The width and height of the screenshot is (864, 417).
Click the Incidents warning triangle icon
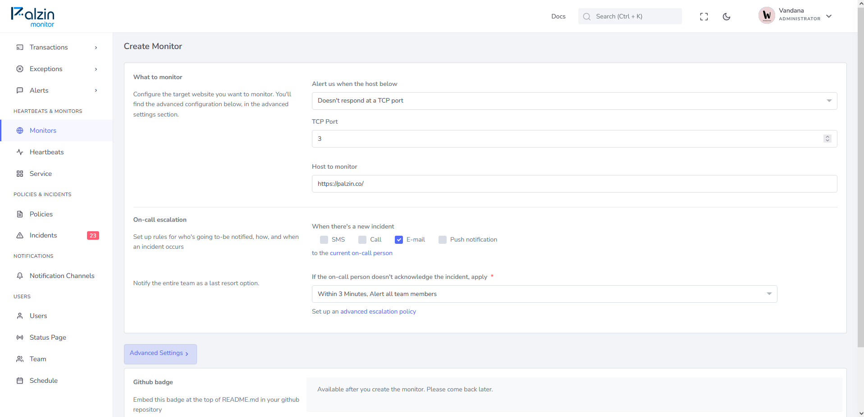pos(20,235)
